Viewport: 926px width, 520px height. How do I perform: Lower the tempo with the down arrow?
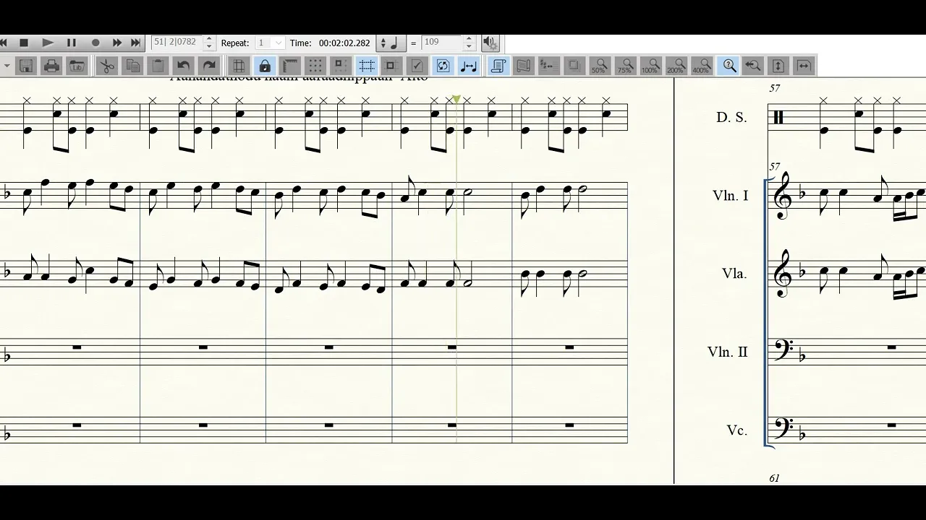click(x=469, y=46)
